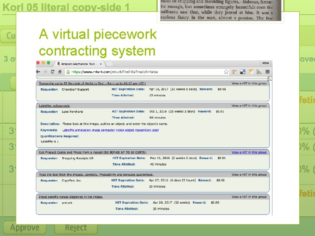Click the xtine profile button

point(266,63)
